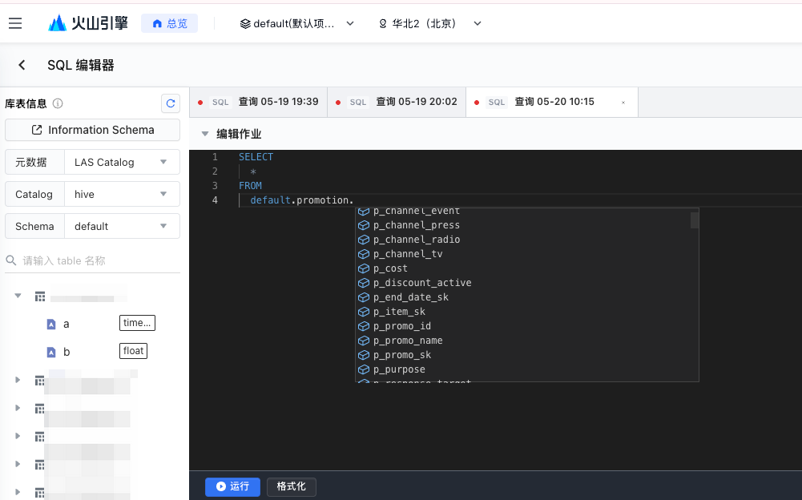Switch to 查询 05-19 19:39 tab
This screenshot has height=500, width=802.
click(x=258, y=103)
